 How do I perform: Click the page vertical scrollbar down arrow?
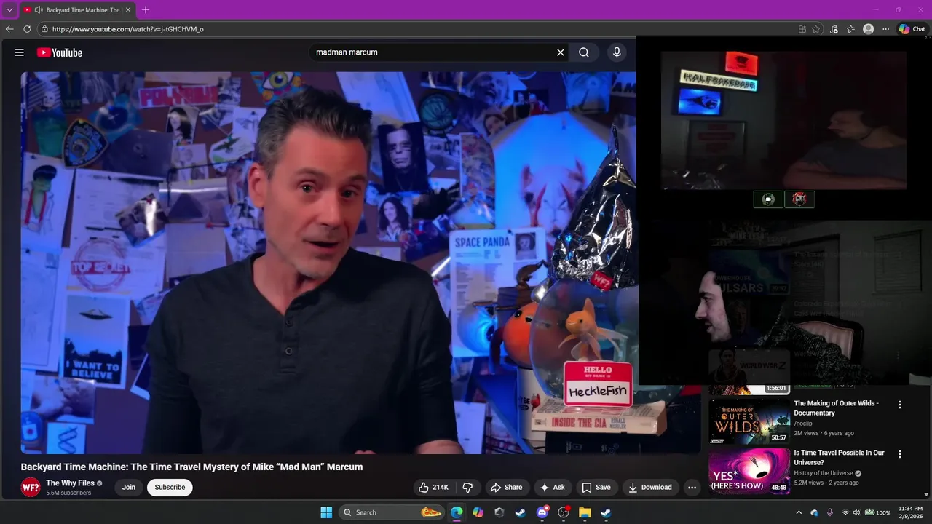pyautogui.click(x=928, y=494)
